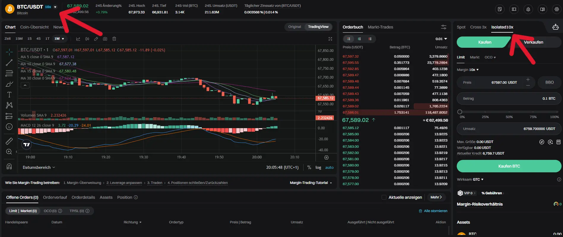The width and height of the screenshot is (563, 237).
Task: Open the % Gebühren fees link
Action: (493, 193)
